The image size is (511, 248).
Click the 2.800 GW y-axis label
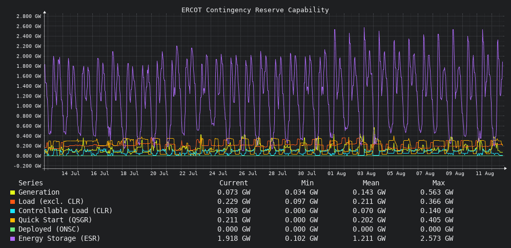(29, 16)
